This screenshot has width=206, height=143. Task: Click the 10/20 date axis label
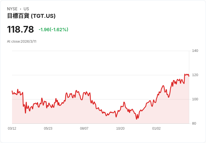tap(120, 129)
